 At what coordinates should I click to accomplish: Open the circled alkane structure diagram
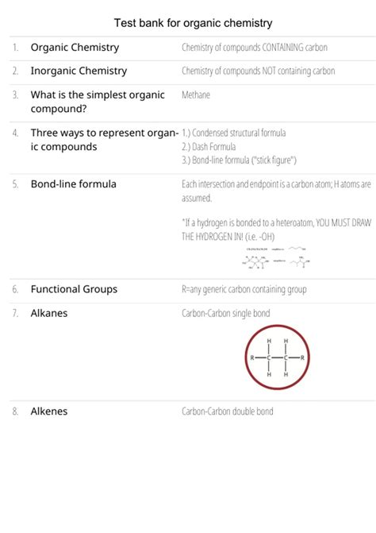277,357
